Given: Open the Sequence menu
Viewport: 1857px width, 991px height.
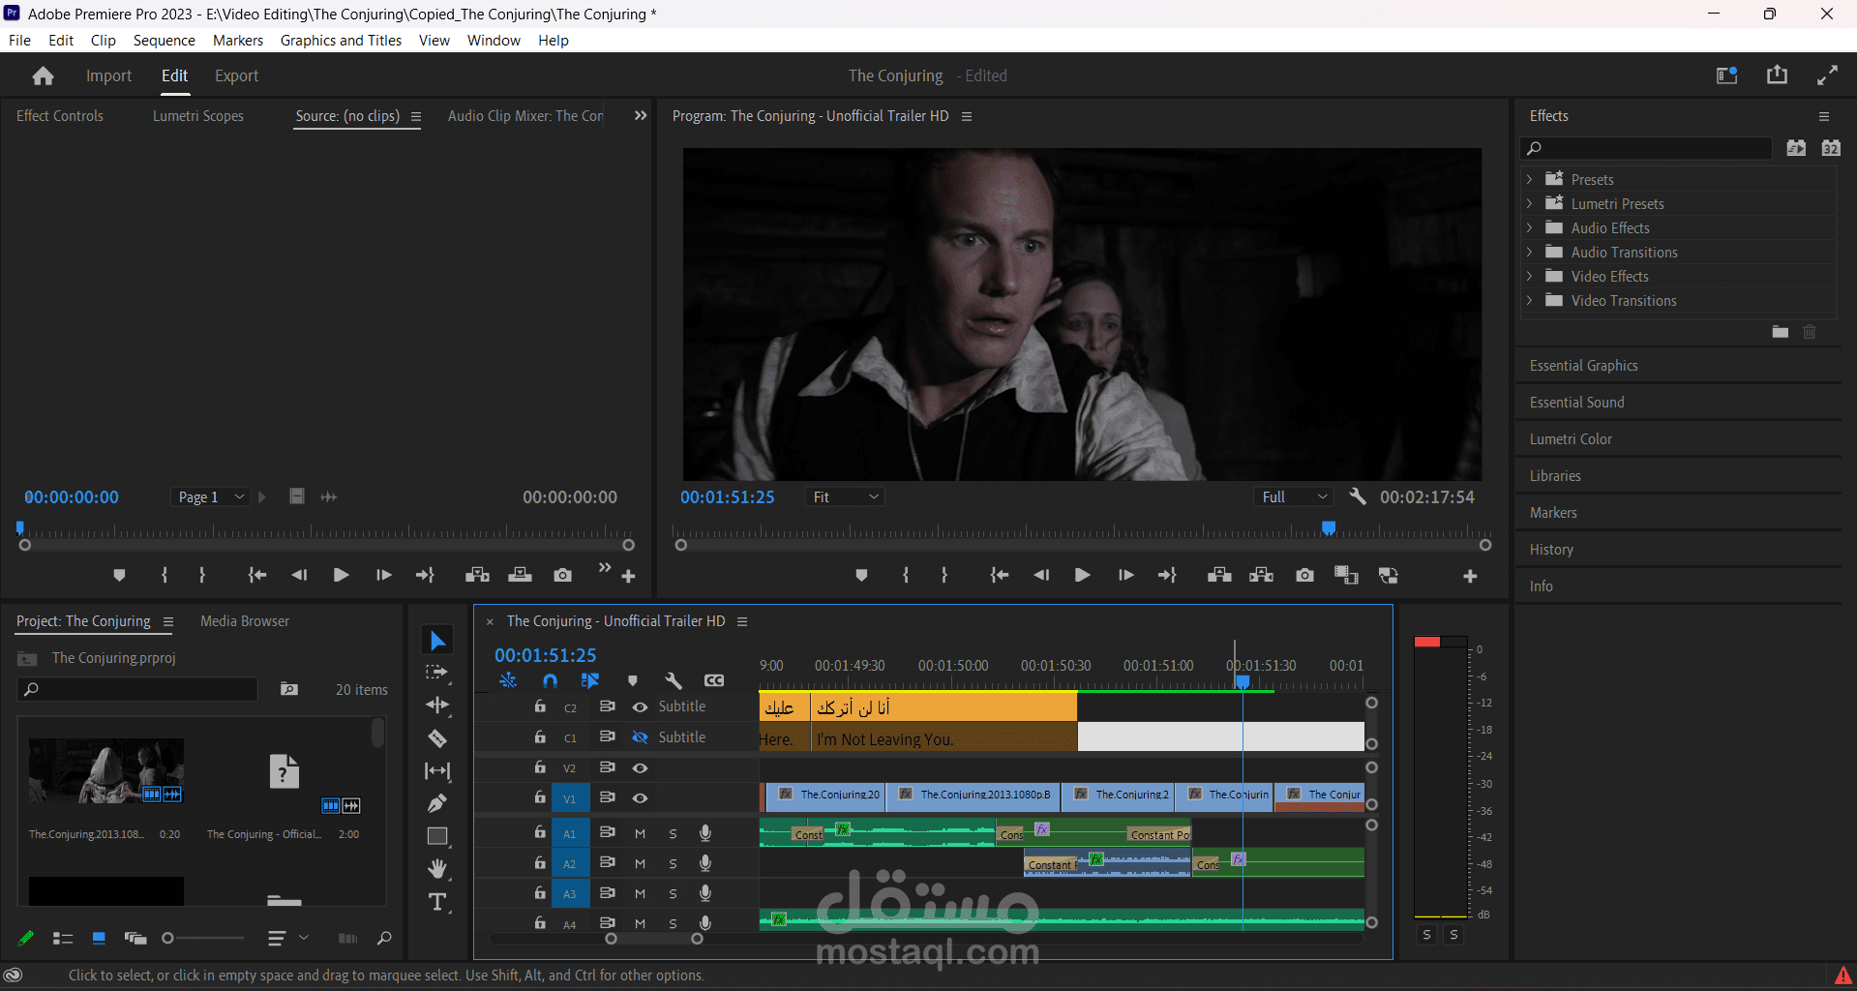Looking at the screenshot, I should coord(165,40).
